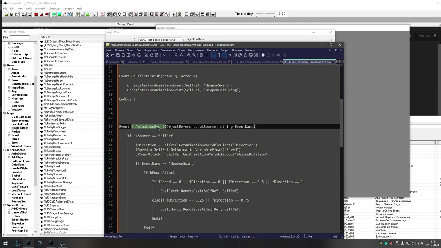Click Notepad++ show all characters pilcrow icon

pyautogui.click(x=219, y=55)
